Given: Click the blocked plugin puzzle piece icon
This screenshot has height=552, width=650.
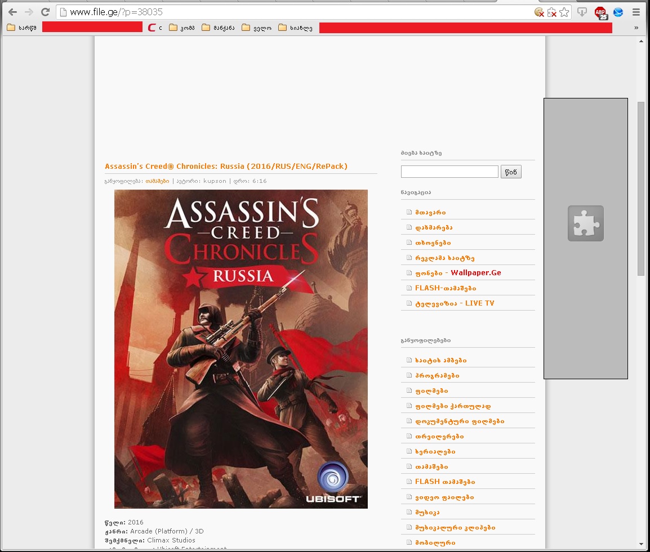Looking at the screenshot, I should (585, 223).
